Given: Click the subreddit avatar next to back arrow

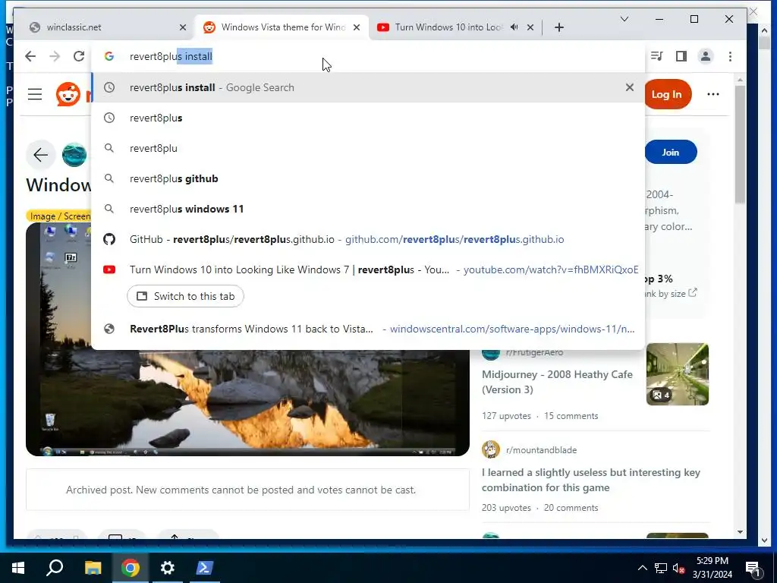Looking at the screenshot, I should [74, 155].
